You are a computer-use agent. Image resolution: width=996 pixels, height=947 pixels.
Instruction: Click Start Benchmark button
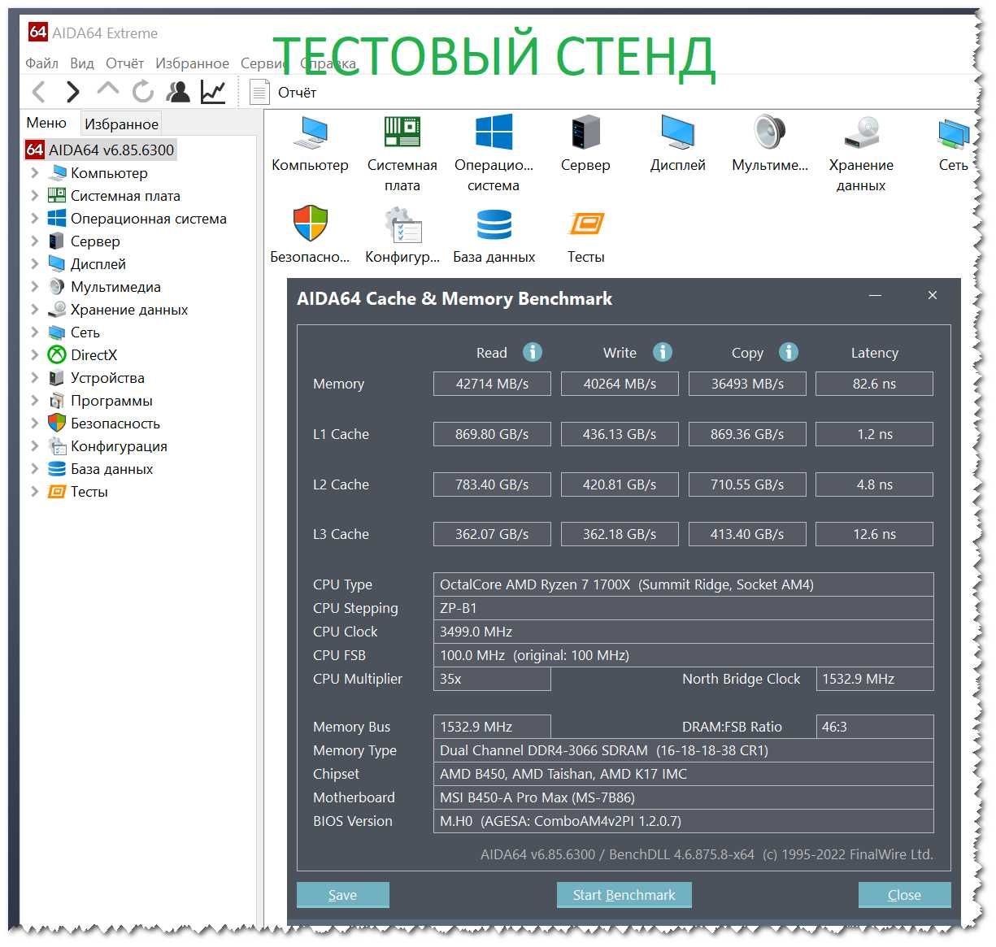(x=624, y=894)
